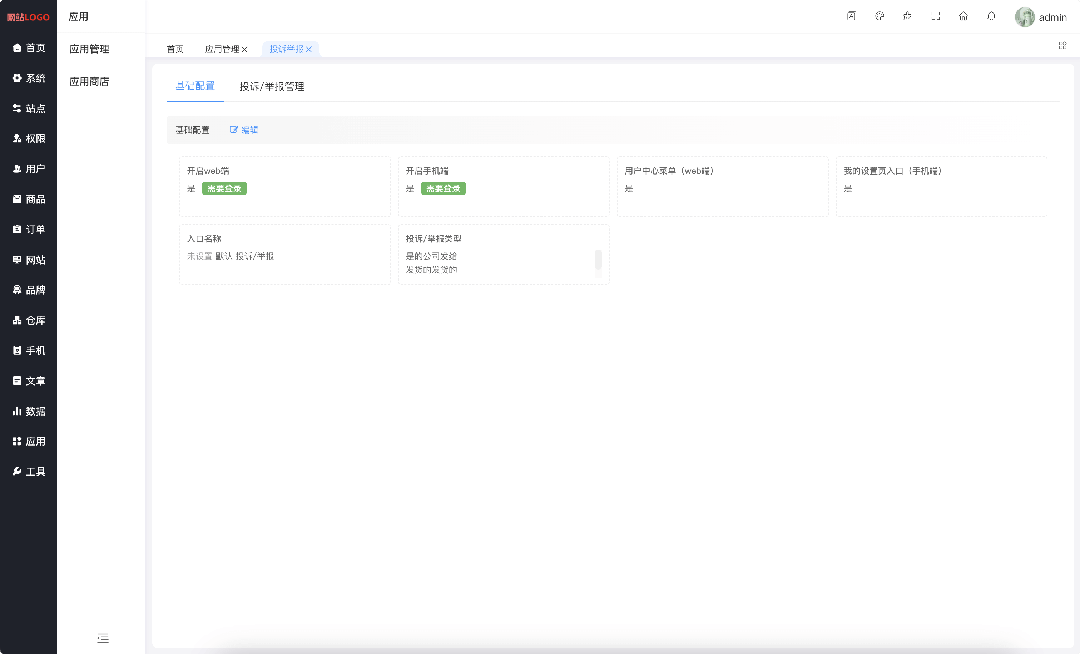Image resolution: width=1080 pixels, height=654 pixels.
Task: Open 订单 section in sidebar
Action: coord(29,230)
